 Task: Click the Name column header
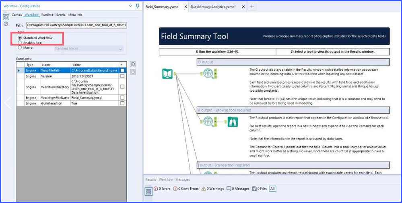coord(55,65)
